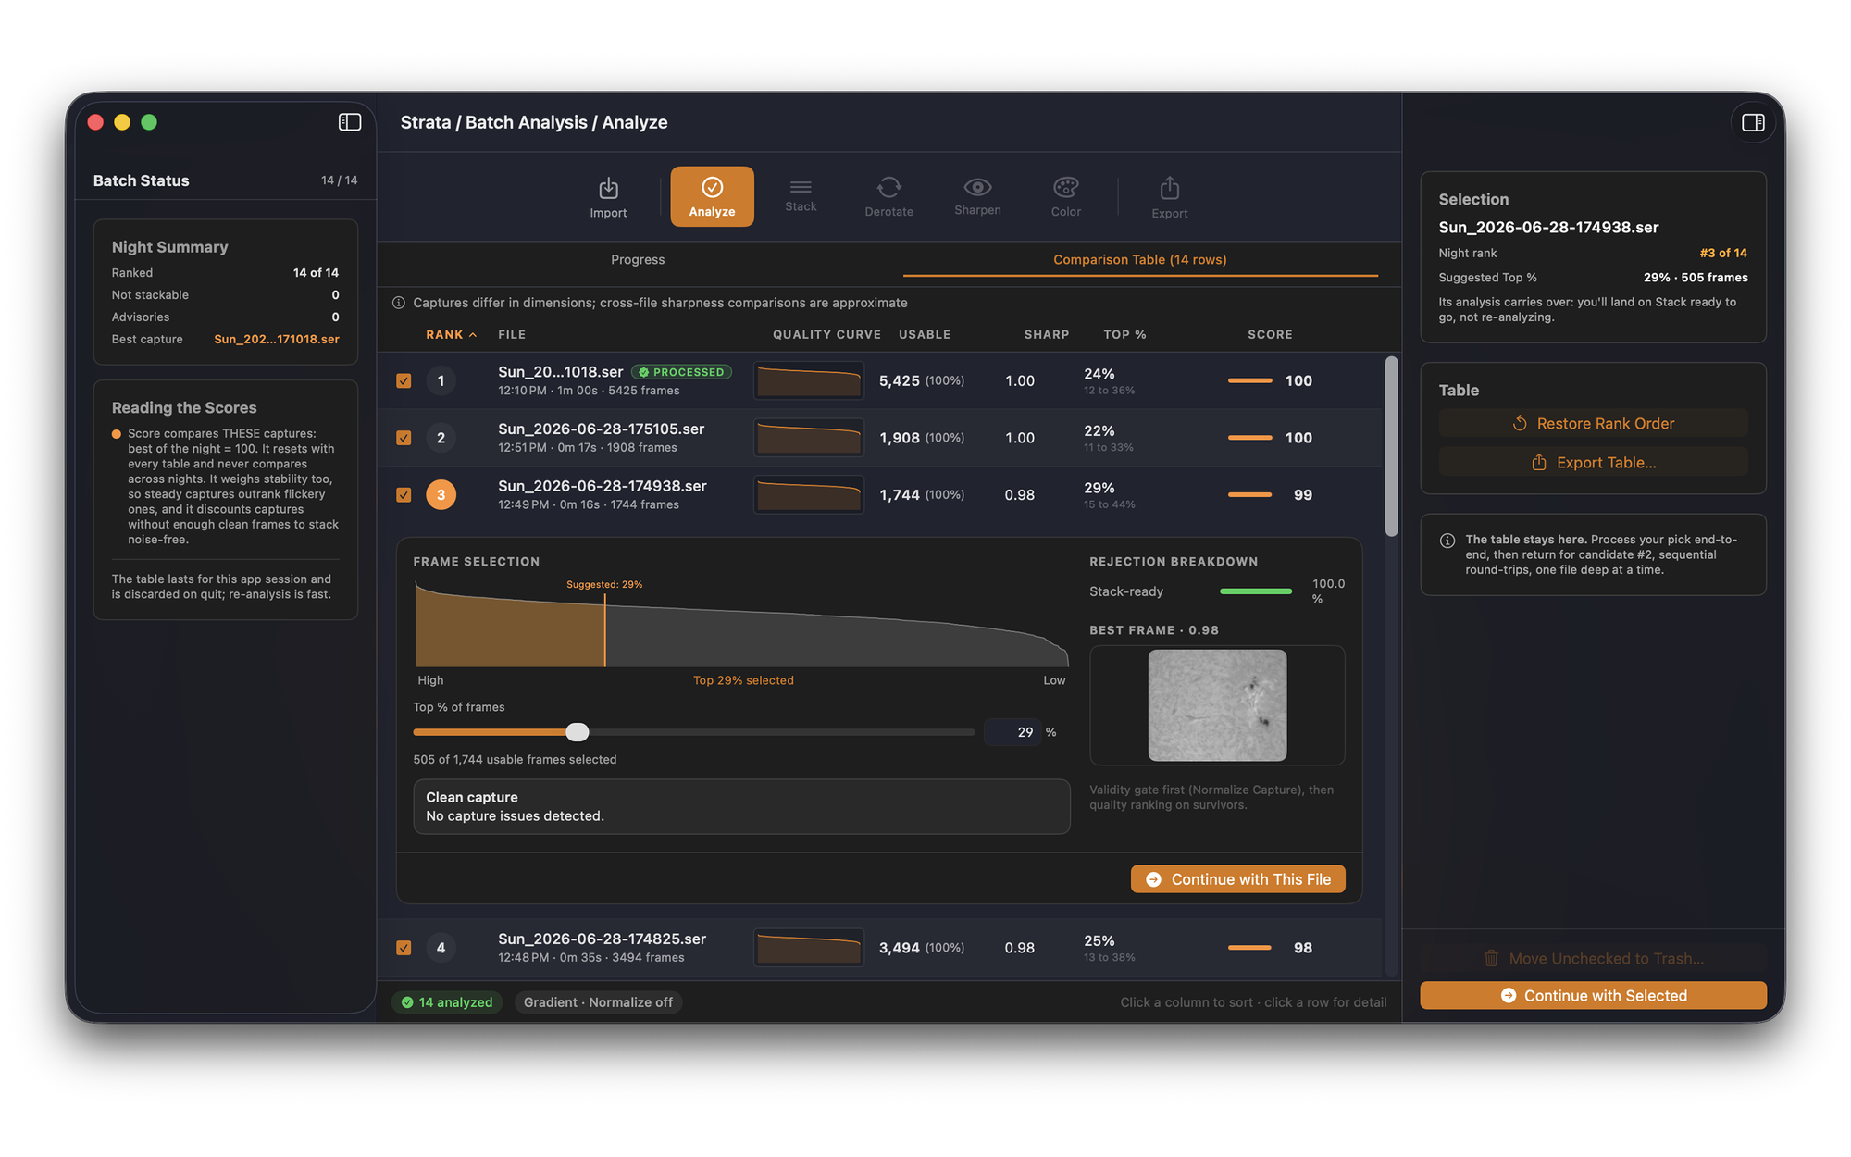Switch to the Progress tab

[638, 260]
